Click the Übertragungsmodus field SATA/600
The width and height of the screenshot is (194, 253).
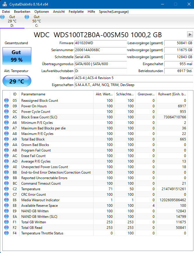[100, 64]
